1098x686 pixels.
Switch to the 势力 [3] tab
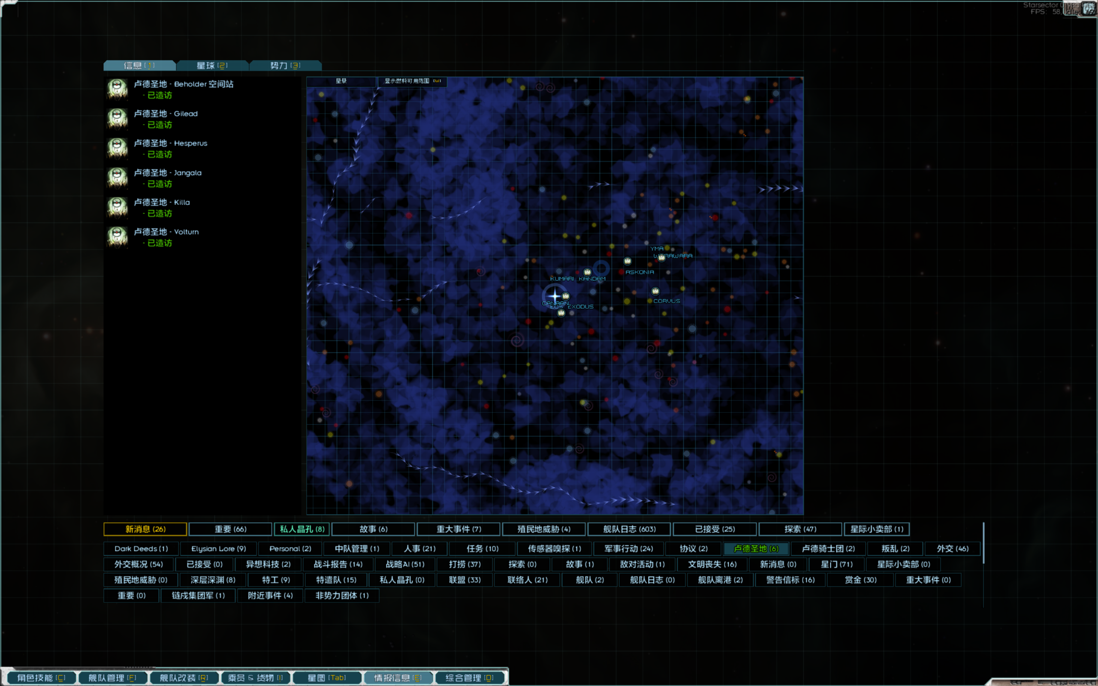point(285,65)
